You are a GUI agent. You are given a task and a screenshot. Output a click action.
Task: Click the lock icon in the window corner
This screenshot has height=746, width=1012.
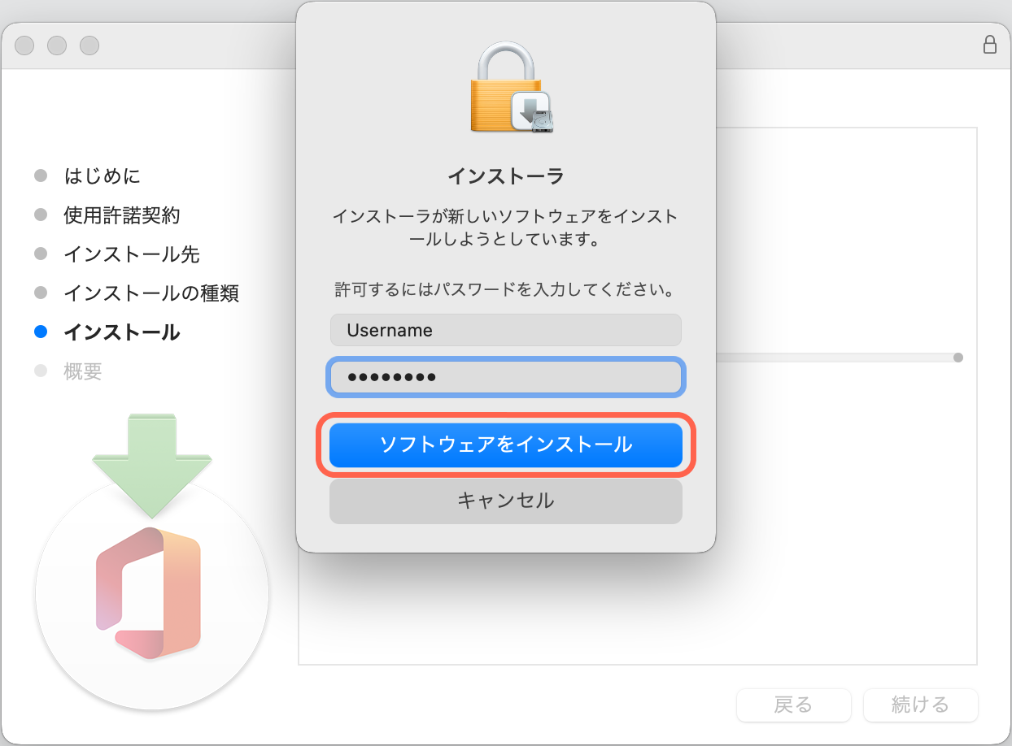tap(989, 45)
